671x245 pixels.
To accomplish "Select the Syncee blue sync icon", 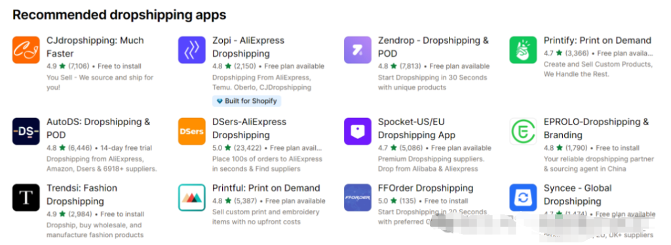I will [523, 198].
